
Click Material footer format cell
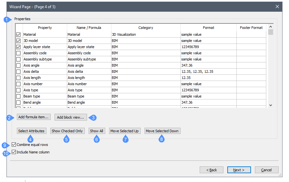(x=251, y=34)
